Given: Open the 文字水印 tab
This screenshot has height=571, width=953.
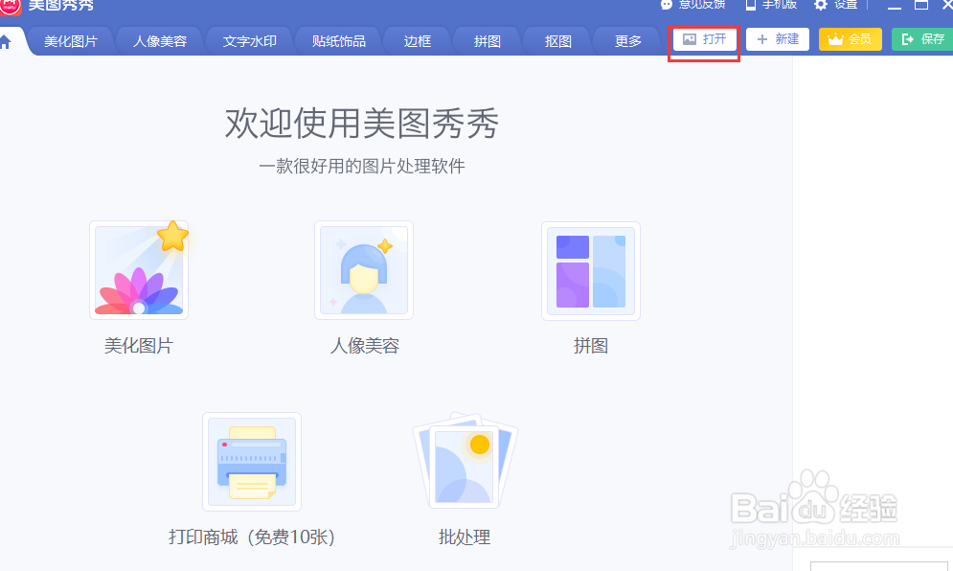Looking at the screenshot, I should coord(249,41).
